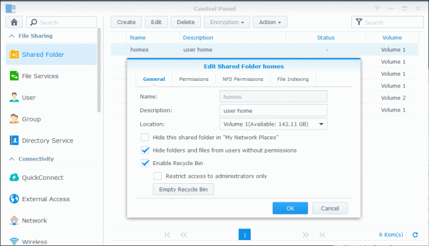Sort by Status column header
The height and width of the screenshot is (246, 429).
326,37
